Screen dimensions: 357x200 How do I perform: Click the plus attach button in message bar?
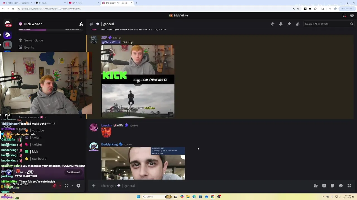[94, 186]
